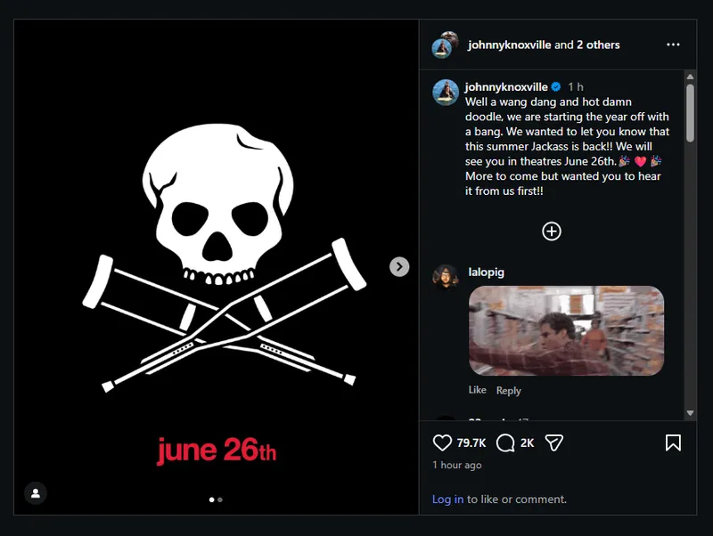Click the Log in link
This screenshot has height=536, width=713.
(447, 499)
